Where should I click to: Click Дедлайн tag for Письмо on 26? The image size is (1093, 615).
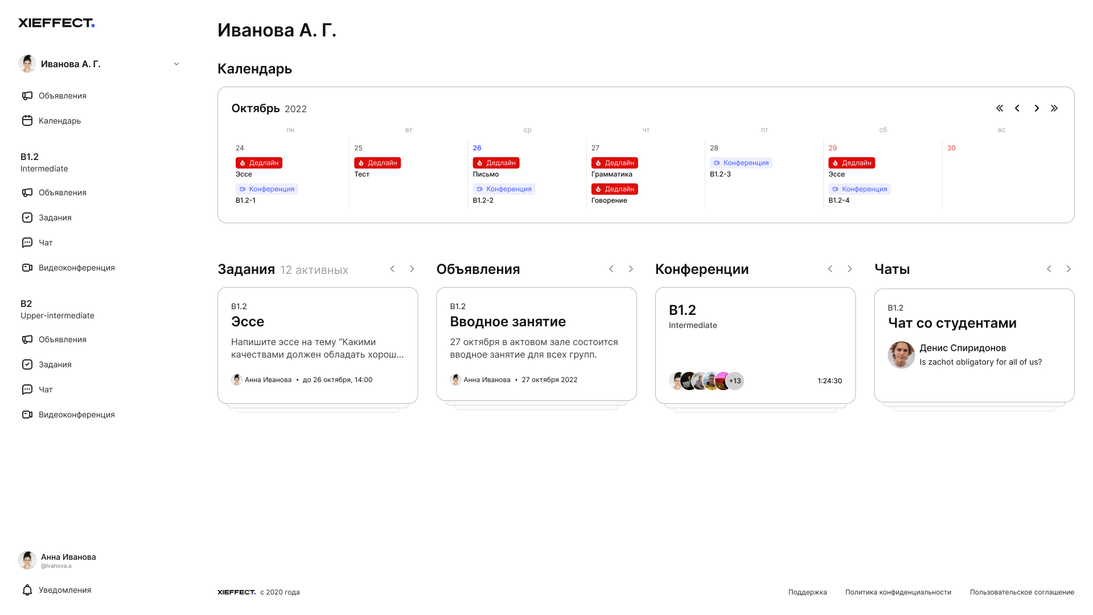[496, 163]
